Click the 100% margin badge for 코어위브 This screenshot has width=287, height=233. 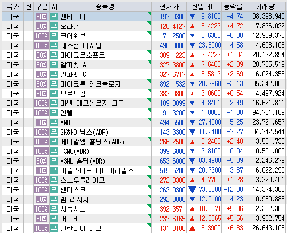coord(42,36)
